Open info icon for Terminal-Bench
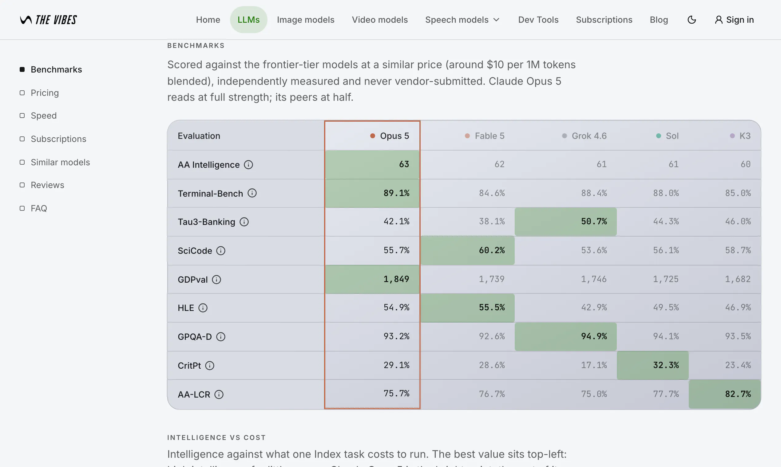Screen dimensions: 781x467 252,193
